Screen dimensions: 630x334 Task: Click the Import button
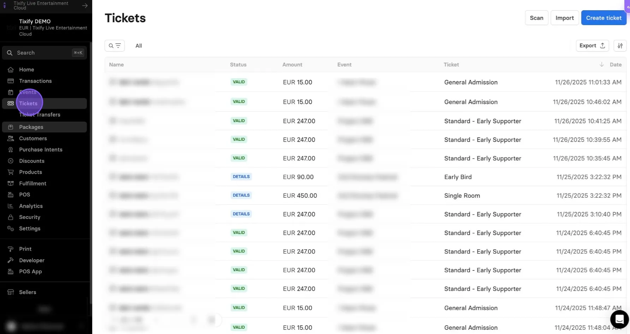pos(564,18)
